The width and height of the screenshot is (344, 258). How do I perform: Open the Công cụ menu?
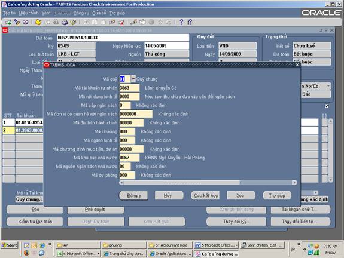click(81, 13)
